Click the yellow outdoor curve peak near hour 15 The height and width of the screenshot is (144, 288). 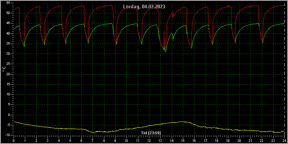181,122
